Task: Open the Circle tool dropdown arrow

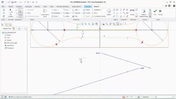Action: pyautogui.click(x=59, y=16)
